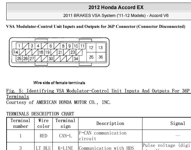Click the 'Pulse voltage' signal cell
Screen dimensions: 191x150
167,146
